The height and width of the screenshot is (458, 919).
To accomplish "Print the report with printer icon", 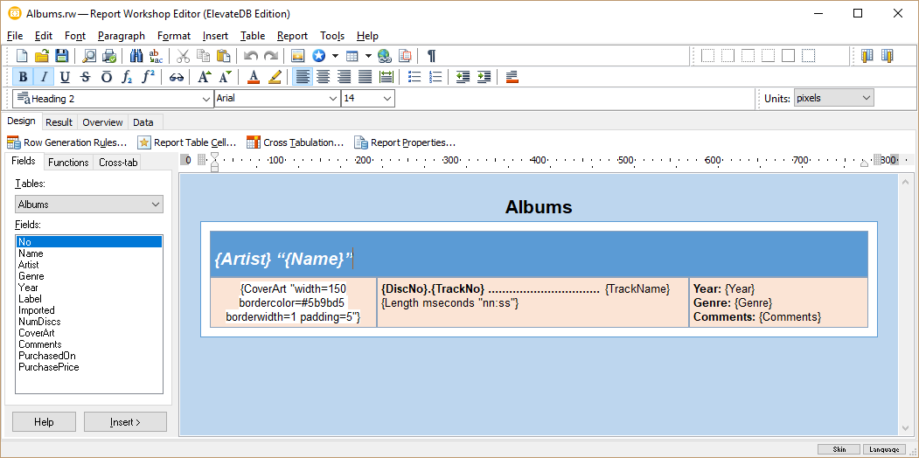I will tap(109, 56).
